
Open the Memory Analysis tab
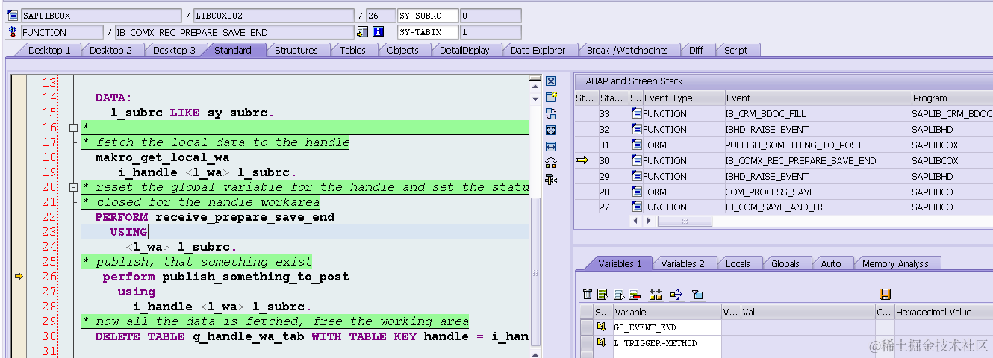tap(895, 263)
